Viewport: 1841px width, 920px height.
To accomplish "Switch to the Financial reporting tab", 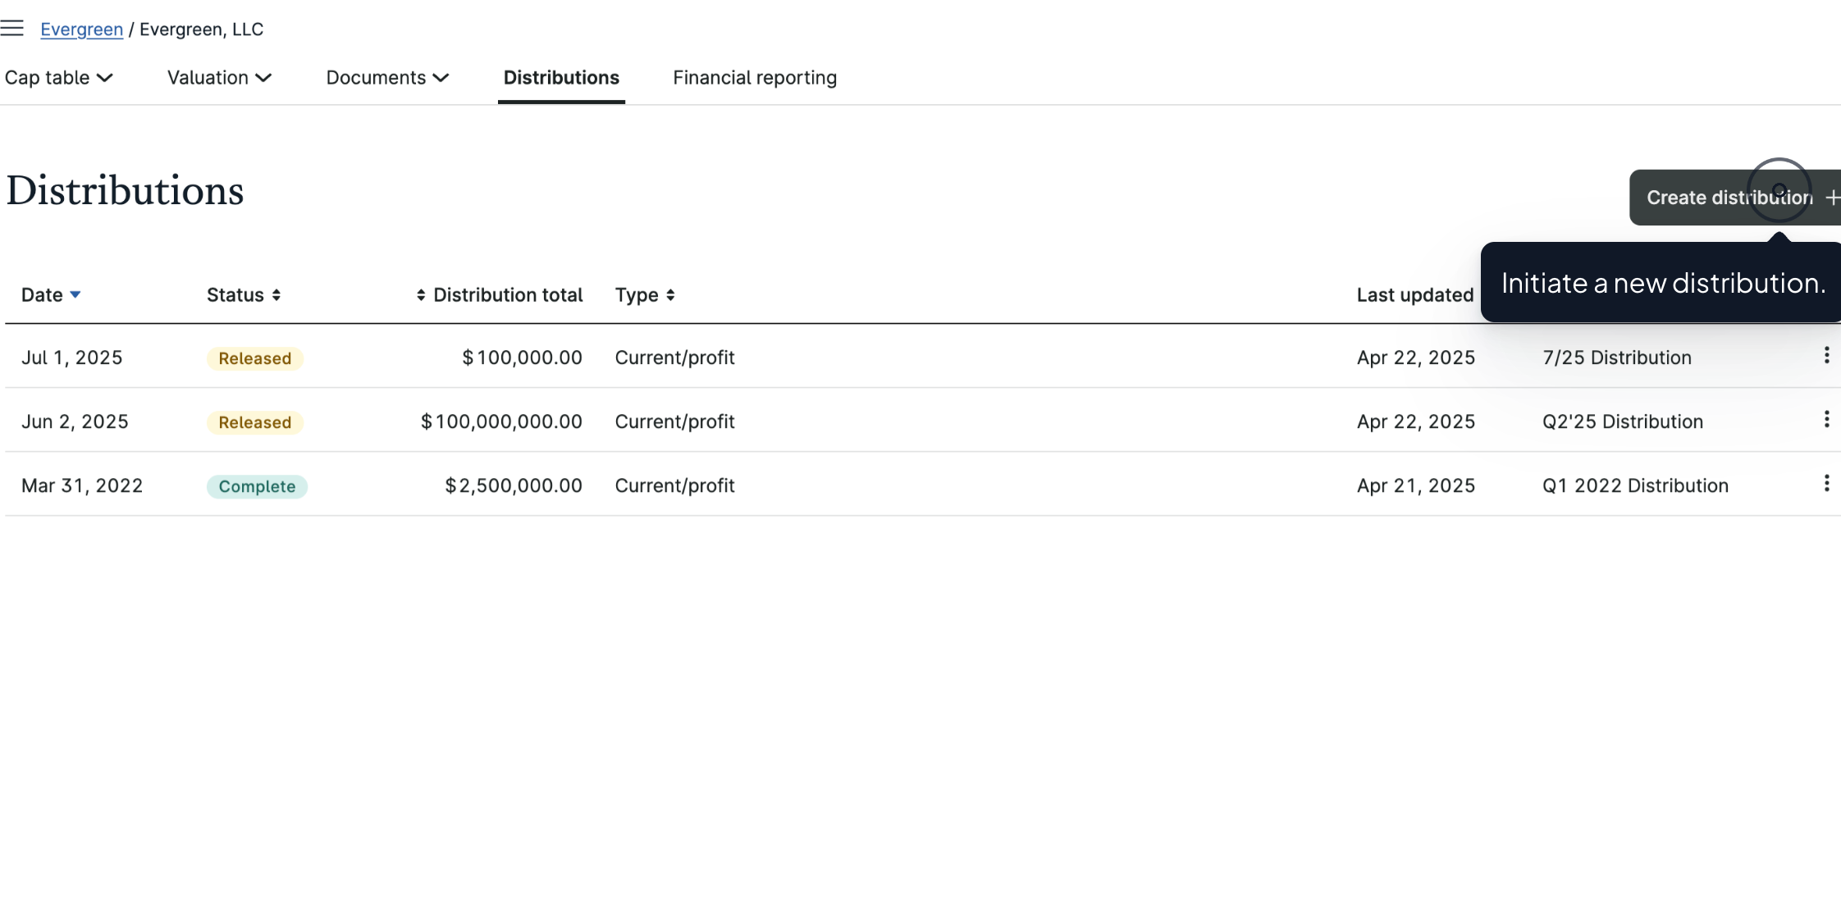I will pos(754,77).
